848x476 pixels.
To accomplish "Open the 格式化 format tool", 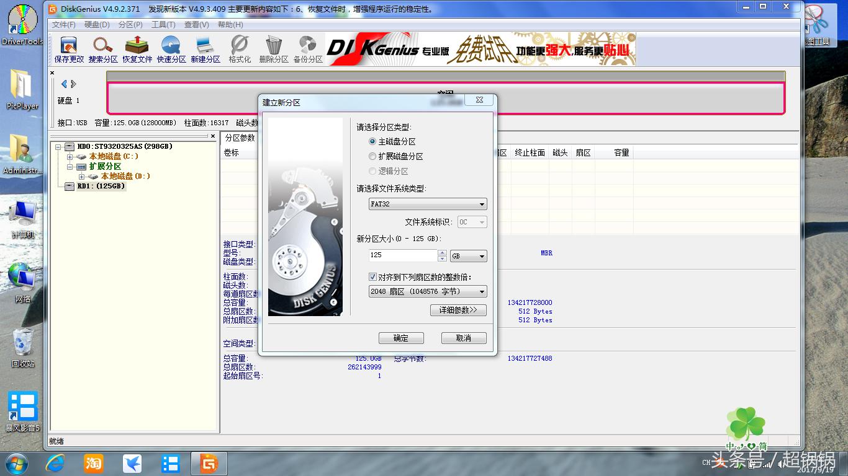I will pyautogui.click(x=239, y=49).
